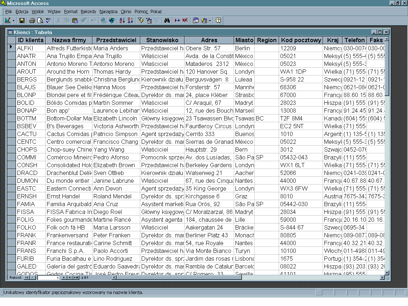This screenshot has width=408, height=306.
Task: Click the 'Victoria Ashworth' cell
Action: [x=116, y=126]
